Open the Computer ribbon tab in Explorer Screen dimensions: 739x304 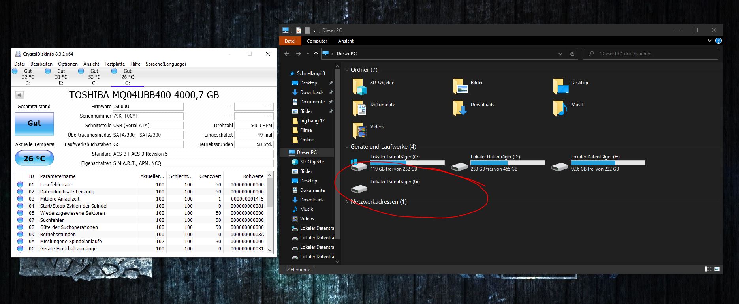[x=317, y=41]
